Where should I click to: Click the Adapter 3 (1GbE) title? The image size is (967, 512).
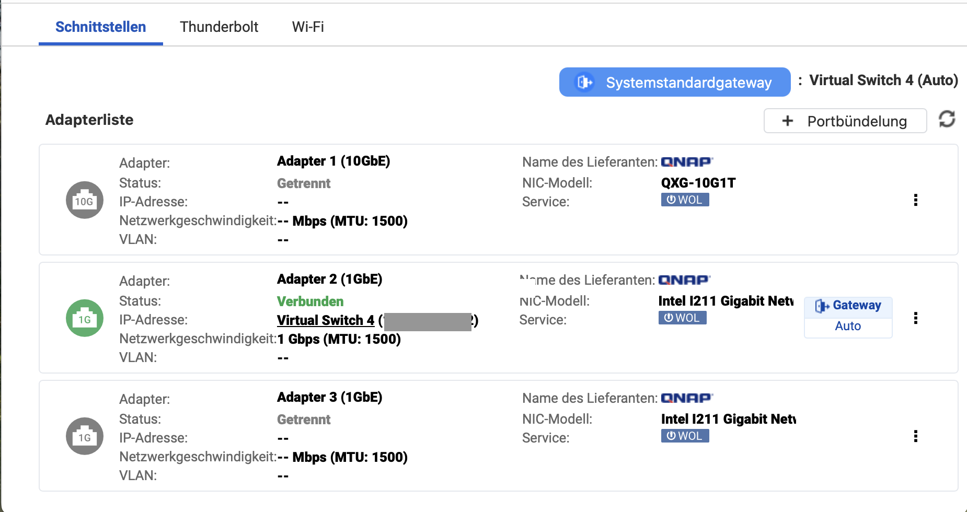click(329, 397)
